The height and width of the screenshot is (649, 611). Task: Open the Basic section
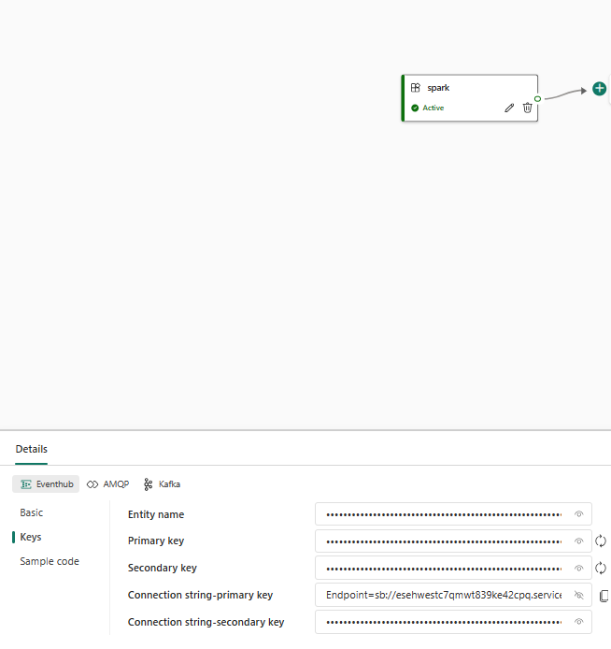pos(32,512)
